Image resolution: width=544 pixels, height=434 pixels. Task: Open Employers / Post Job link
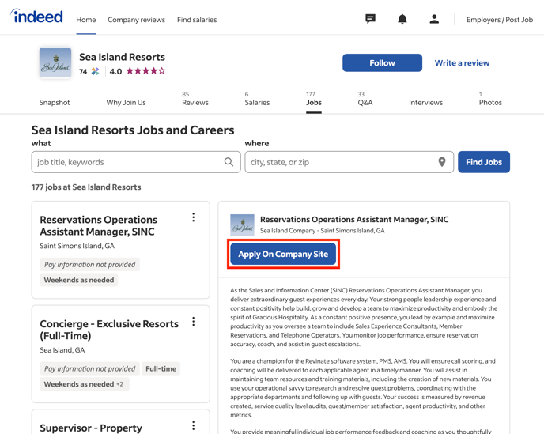coord(500,20)
